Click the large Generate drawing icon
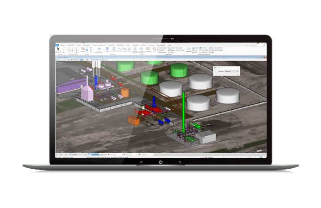 tap(189, 49)
